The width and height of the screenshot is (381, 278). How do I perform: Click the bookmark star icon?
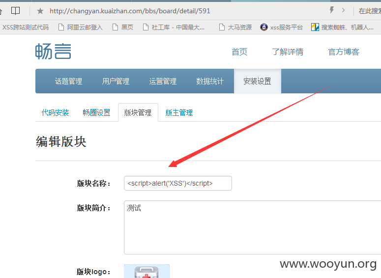40,11
